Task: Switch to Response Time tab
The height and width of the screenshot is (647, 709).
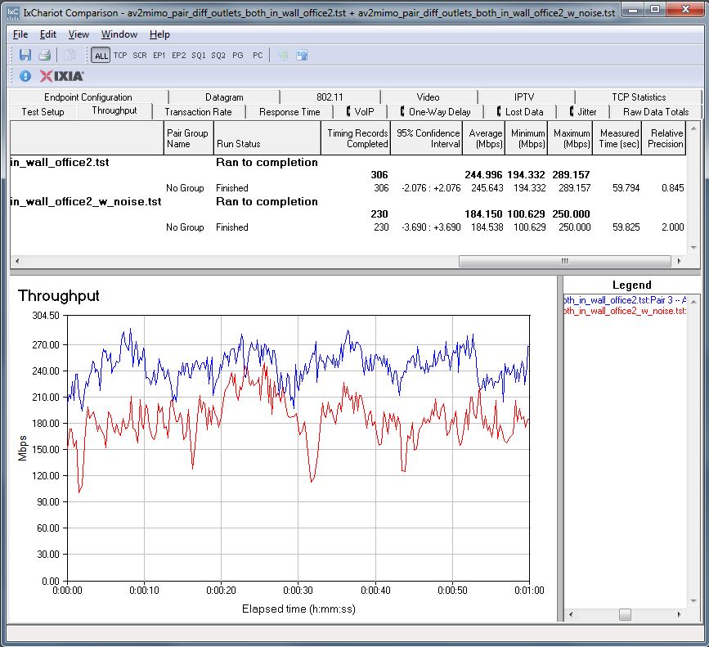Action: [289, 112]
